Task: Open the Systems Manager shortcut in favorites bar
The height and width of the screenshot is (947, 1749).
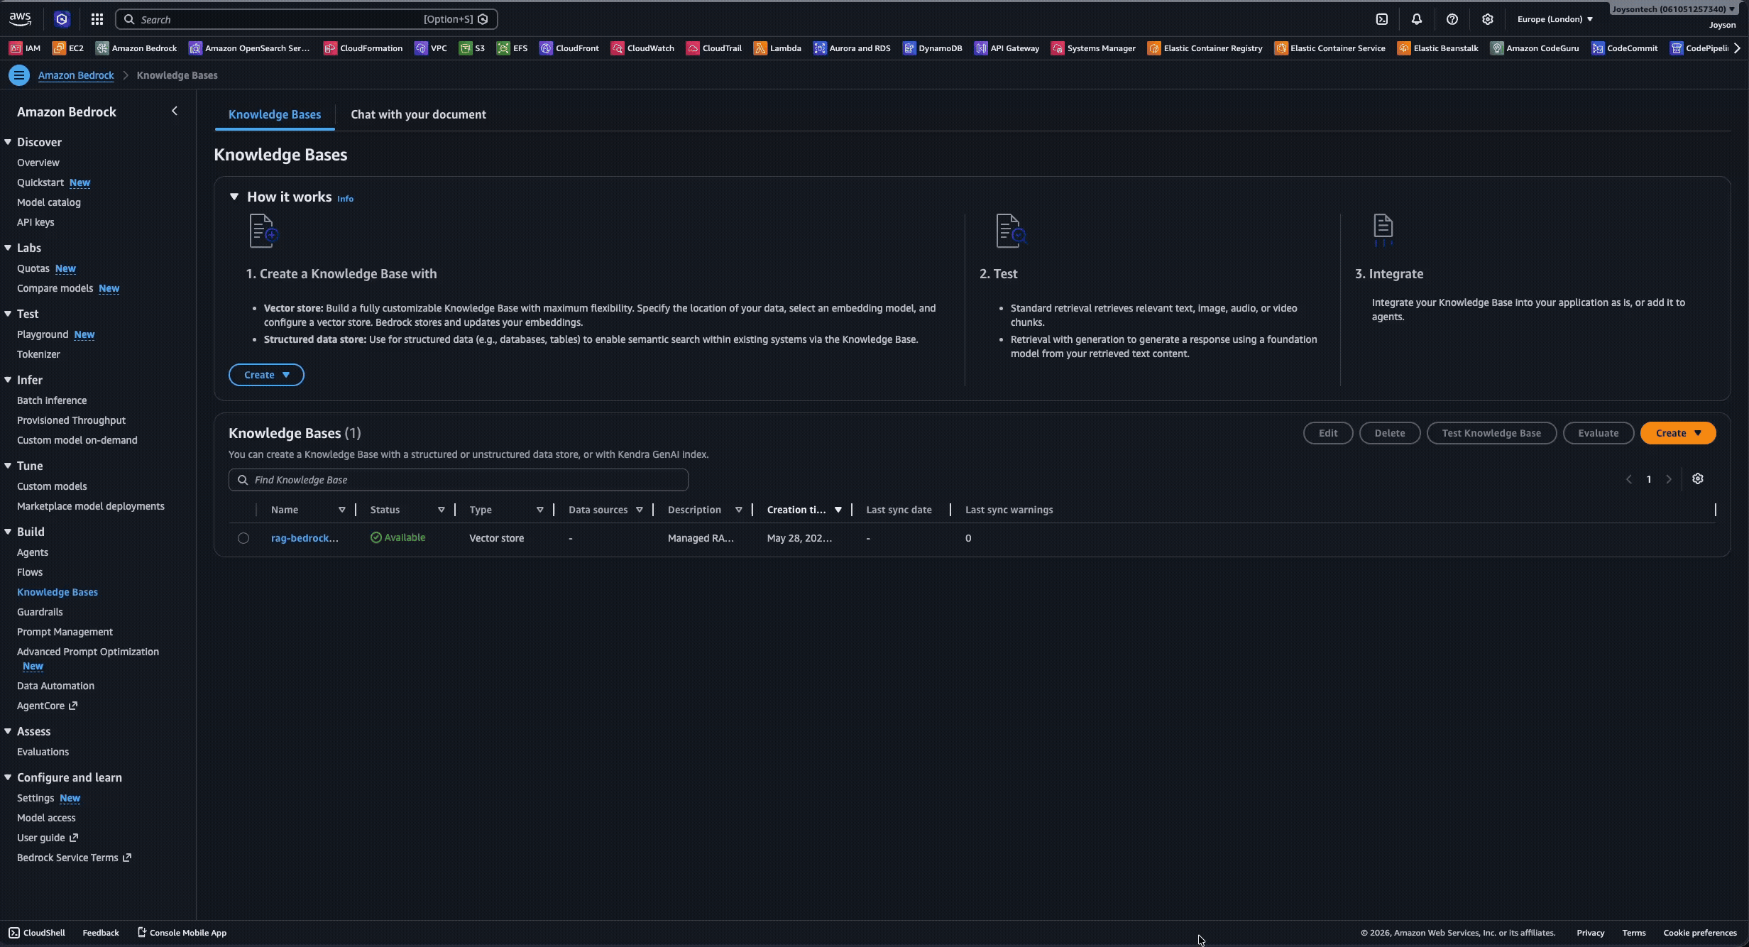Action: (1093, 48)
